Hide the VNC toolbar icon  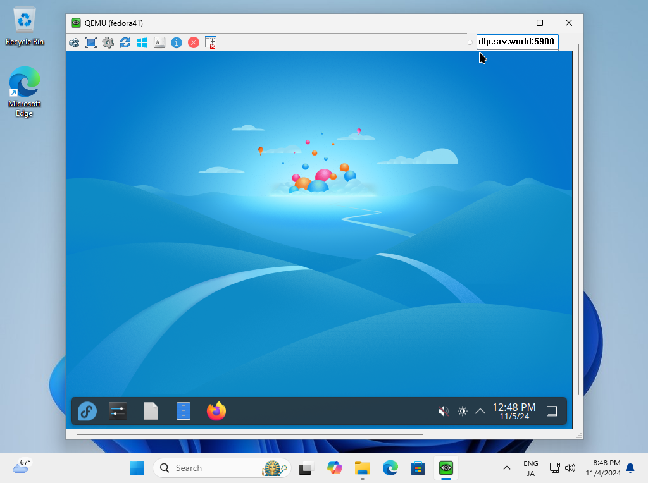[211, 42]
